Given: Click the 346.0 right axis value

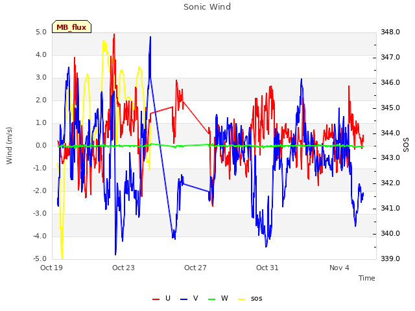Looking at the screenshot, I should pyautogui.click(x=390, y=82).
